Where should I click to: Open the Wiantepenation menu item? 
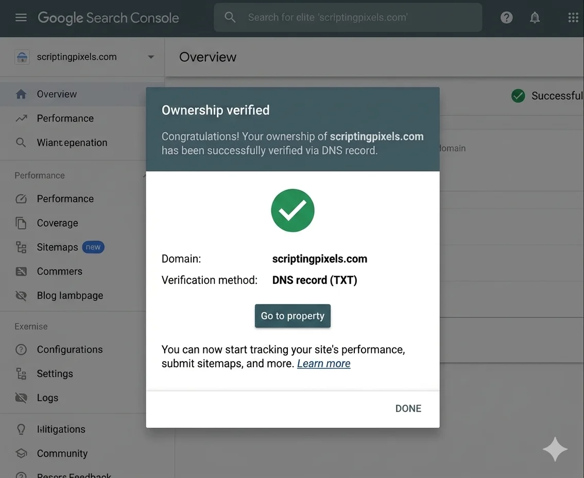pos(73,143)
